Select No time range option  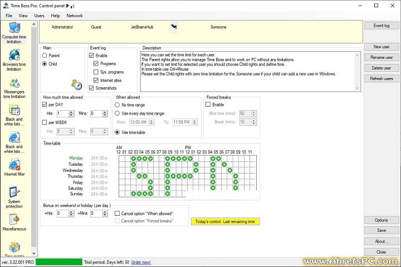tap(117, 105)
